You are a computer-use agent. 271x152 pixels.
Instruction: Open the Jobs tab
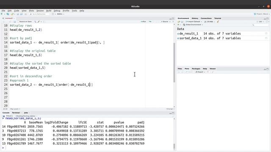[26, 113]
